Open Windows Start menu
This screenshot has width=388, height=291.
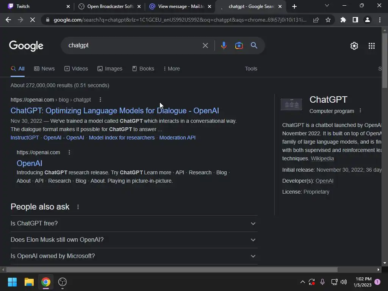coord(12,282)
